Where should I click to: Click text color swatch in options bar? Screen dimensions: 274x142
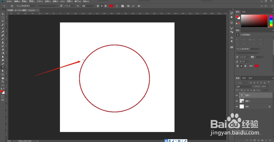(111, 6)
